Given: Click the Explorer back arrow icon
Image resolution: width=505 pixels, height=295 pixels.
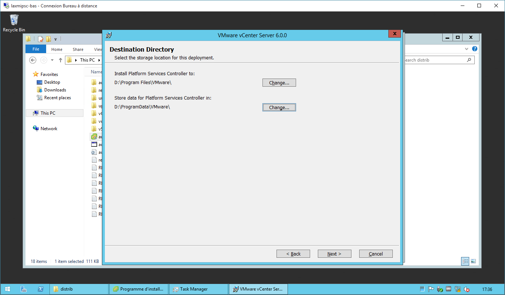Looking at the screenshot, I should click(x=32, y=60).
